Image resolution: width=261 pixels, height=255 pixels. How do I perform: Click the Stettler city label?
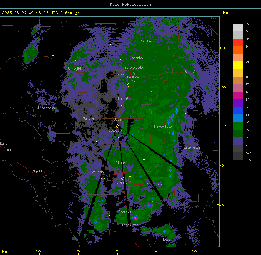pyautogui.click(x=192, y=72)
